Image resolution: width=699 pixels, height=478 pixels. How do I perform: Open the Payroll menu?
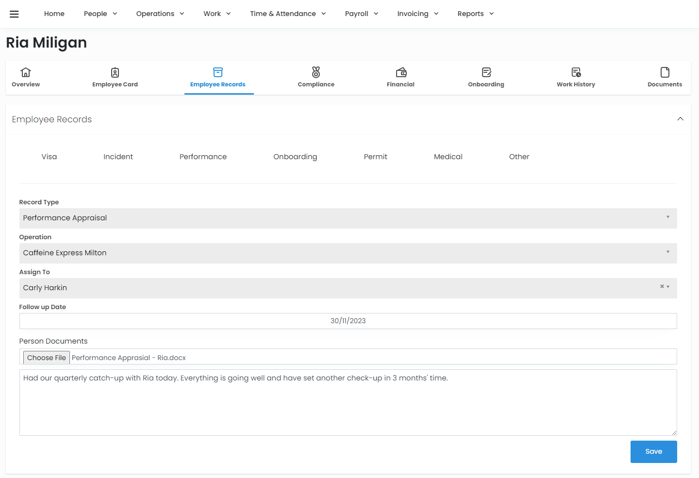pyautogui.click(x=361, y=14)
